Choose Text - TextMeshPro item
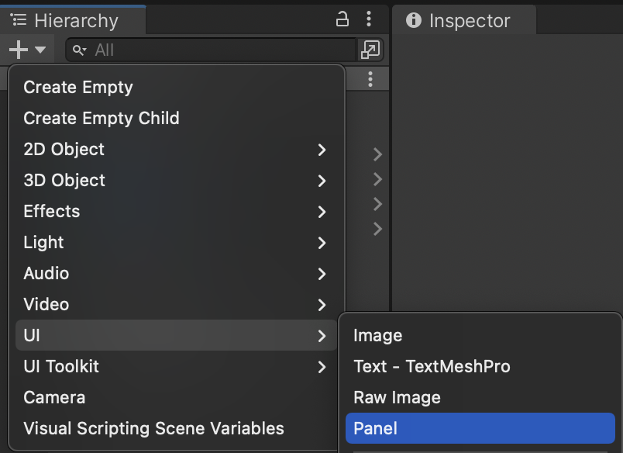This screenshot has width=623, height=453. point(432,366)
